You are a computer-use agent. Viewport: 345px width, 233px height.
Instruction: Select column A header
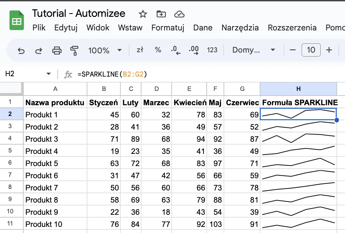pos(55,89)
